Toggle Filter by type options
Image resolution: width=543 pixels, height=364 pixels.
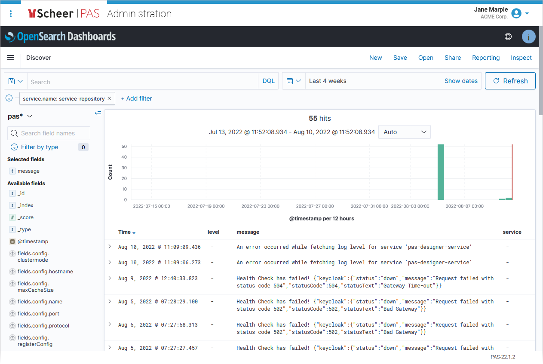coord(40,147)
